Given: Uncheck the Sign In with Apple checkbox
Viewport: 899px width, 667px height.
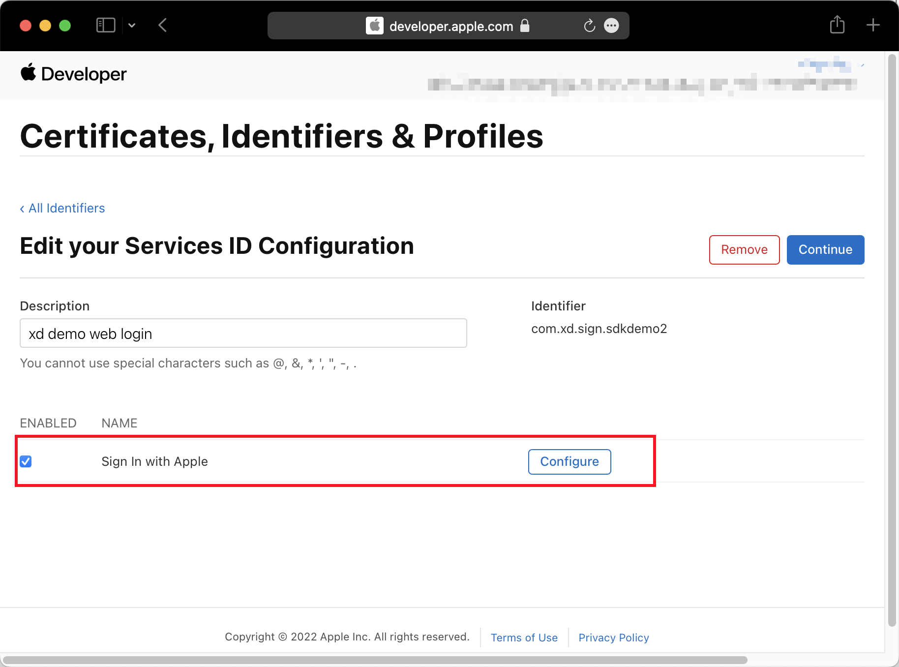Looking at the screenshot, I should 26,461.
